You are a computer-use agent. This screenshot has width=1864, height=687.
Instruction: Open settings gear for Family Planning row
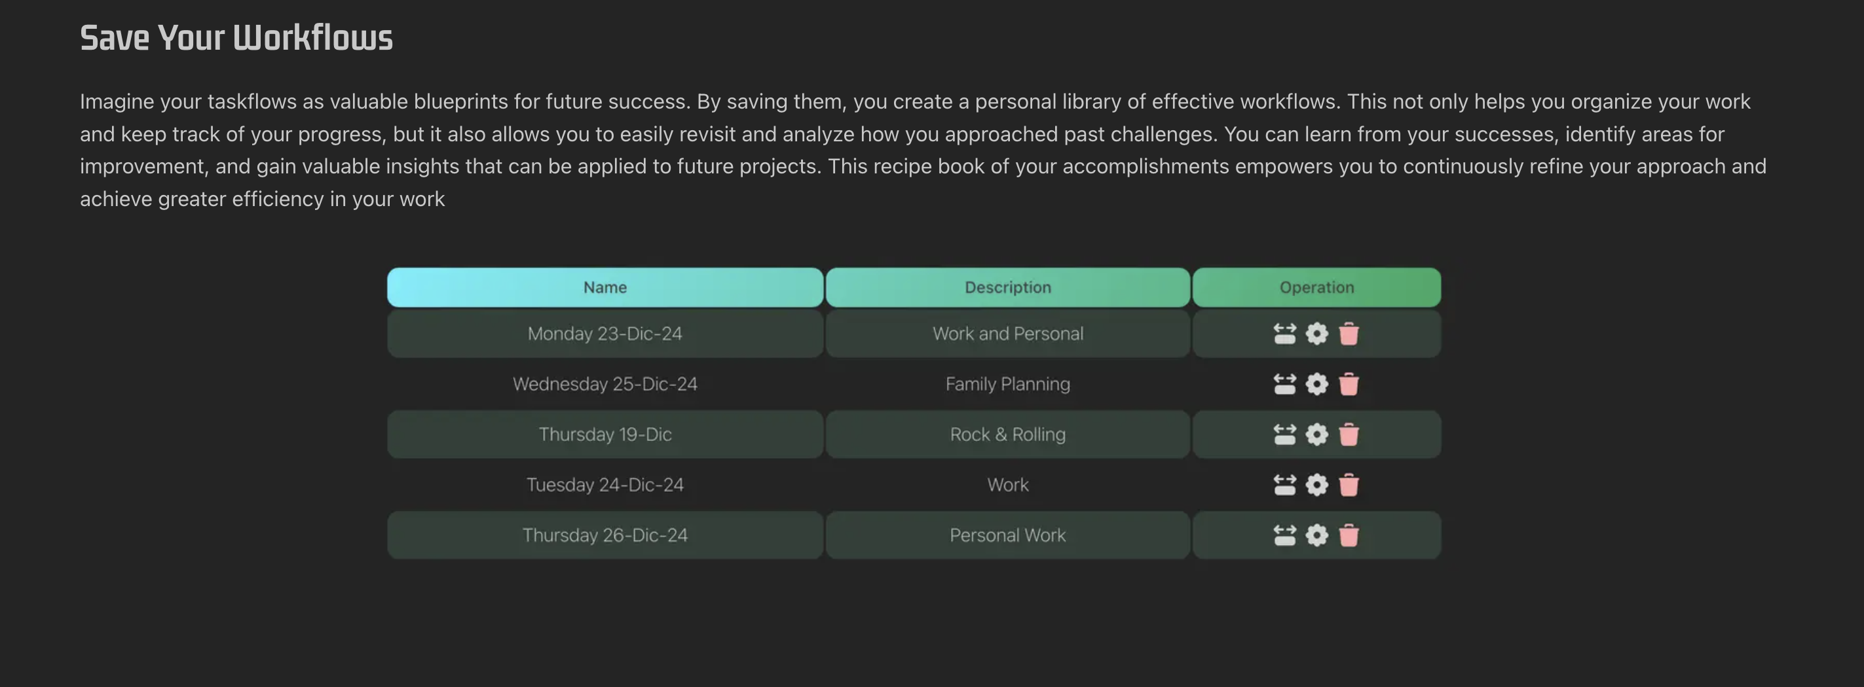(1316, 384)
